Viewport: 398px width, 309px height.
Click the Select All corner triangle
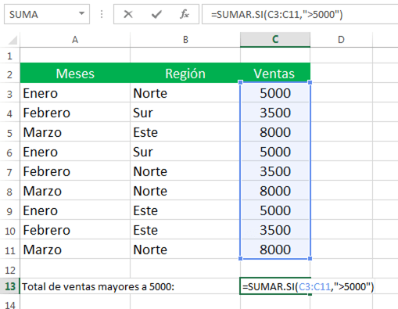pyautogui.click(x=13, y=40)
